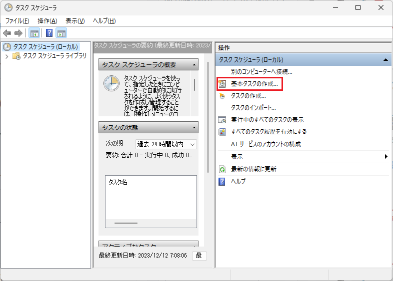Open the ヘルプ(H) menu
The width and height of the screenshot is (393, 281).
[104, 21]
